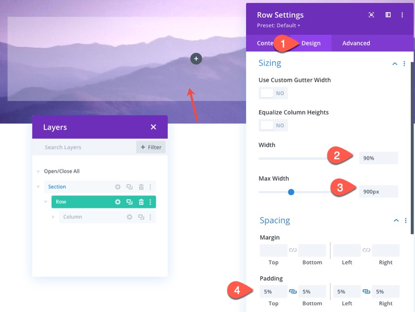Click the Padding Right input field
This screenshot has height=312, width=415.
click(x=385, y=292)
